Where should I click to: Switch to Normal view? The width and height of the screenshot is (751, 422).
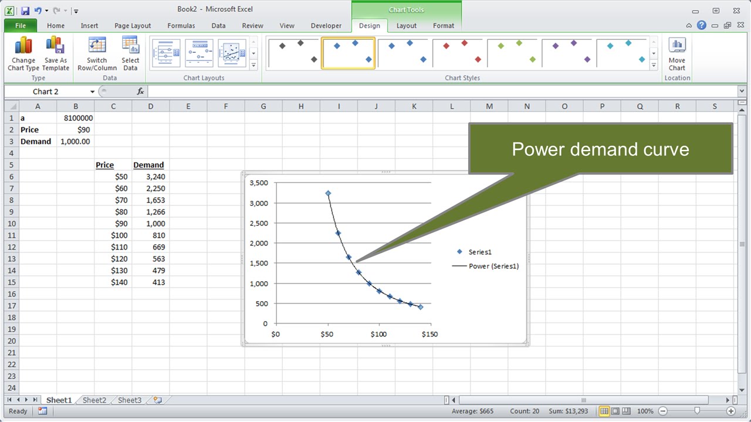pos(604,411)
